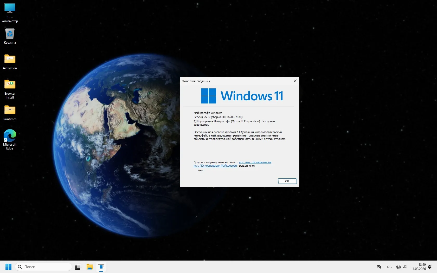Viewport: 437px width, 273px height.
Task: Open the Runtimes folder on desktop
Action: tap(10, 111)
